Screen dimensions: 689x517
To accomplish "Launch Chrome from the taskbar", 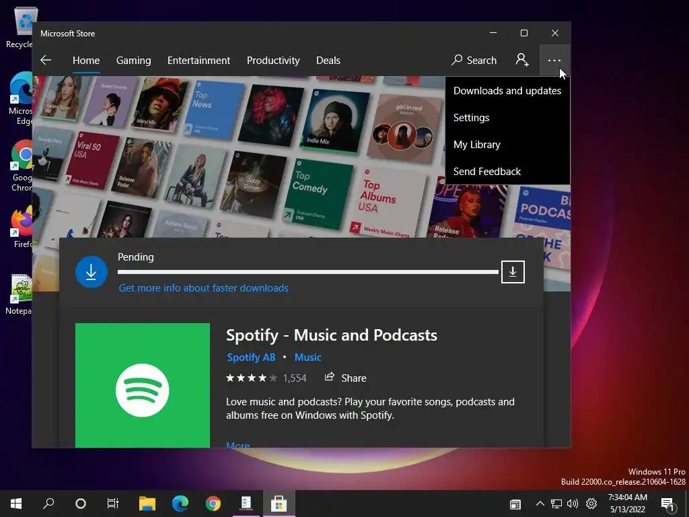I will coord(213,504).
